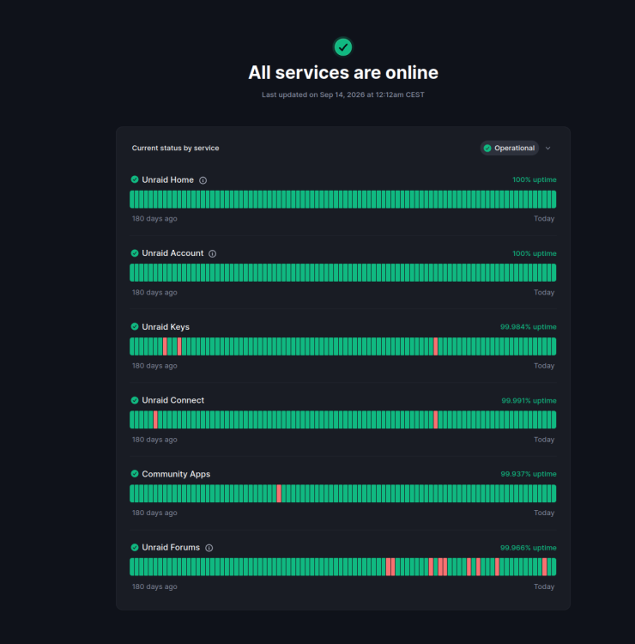
Task: Select the Unraid Account service name
Action: click(x=172, y=253)
